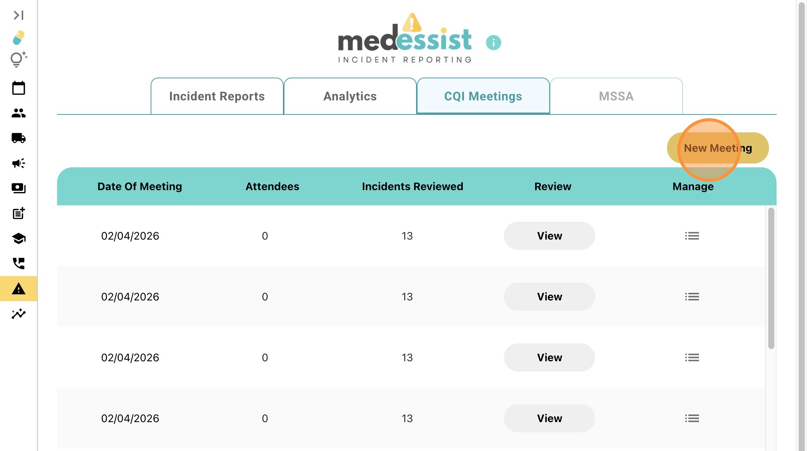Open the graduation cap training icon
Screen dimensions: 807x451
pos(18,238)
